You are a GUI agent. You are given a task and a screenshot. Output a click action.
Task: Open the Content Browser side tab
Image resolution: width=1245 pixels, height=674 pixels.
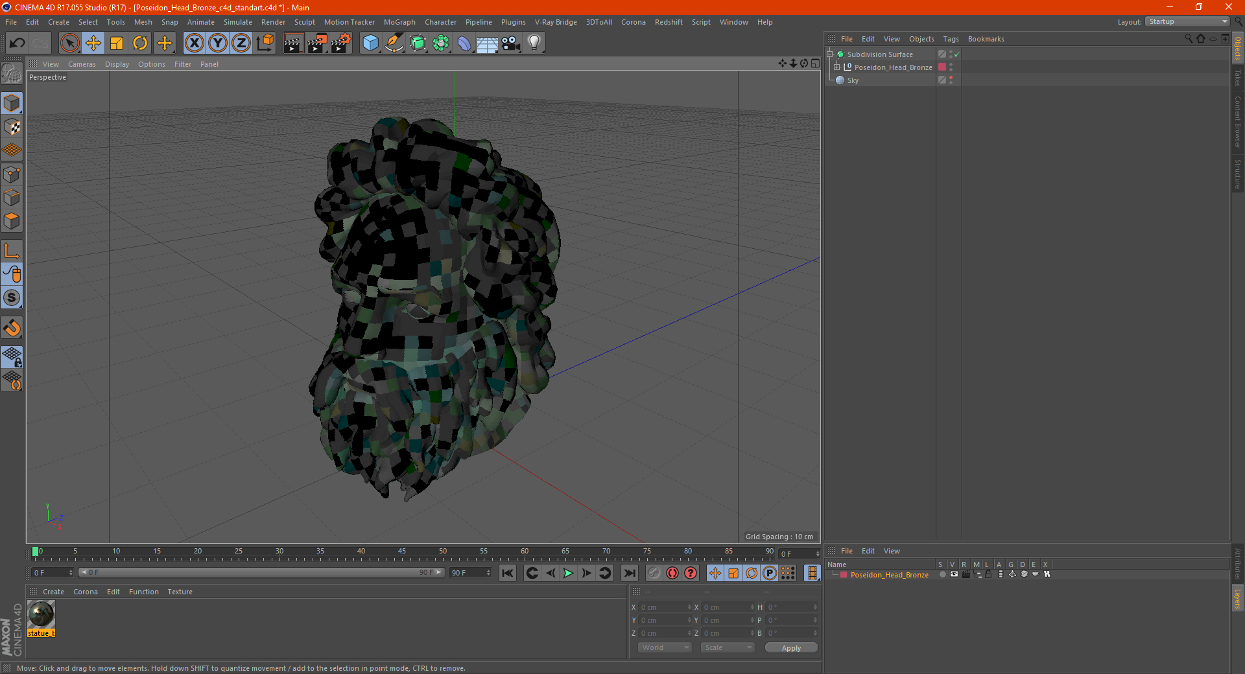pos(1237,122)
